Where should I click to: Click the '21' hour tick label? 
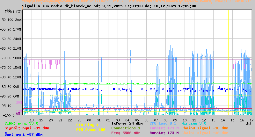60,120
